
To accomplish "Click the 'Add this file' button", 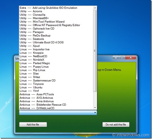I will pyautogui.click(x=33, y=124).
